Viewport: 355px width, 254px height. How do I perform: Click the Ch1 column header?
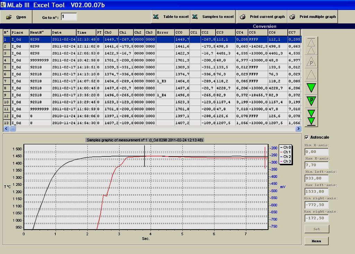tap(126, 32)
